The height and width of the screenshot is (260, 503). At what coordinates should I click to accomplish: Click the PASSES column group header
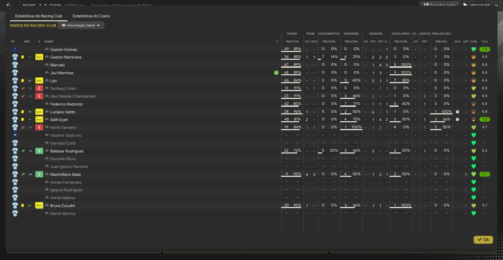click(x=292, y=34)
